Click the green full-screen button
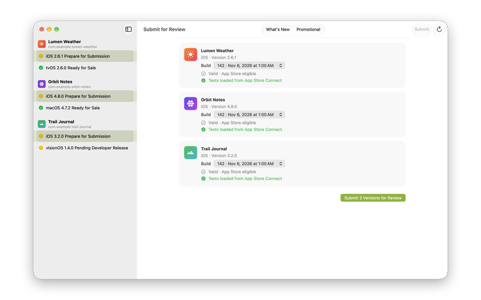Image resolution: width=481 pixels, height=300 pixels. click(x=57, y=29)
